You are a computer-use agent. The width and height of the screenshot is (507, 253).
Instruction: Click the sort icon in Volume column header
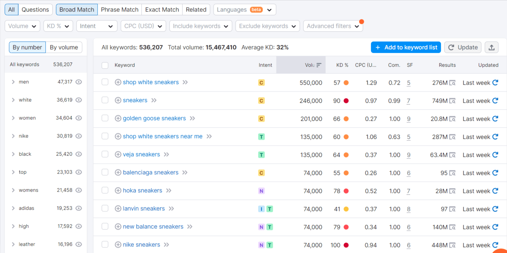[x=319, y=65]
